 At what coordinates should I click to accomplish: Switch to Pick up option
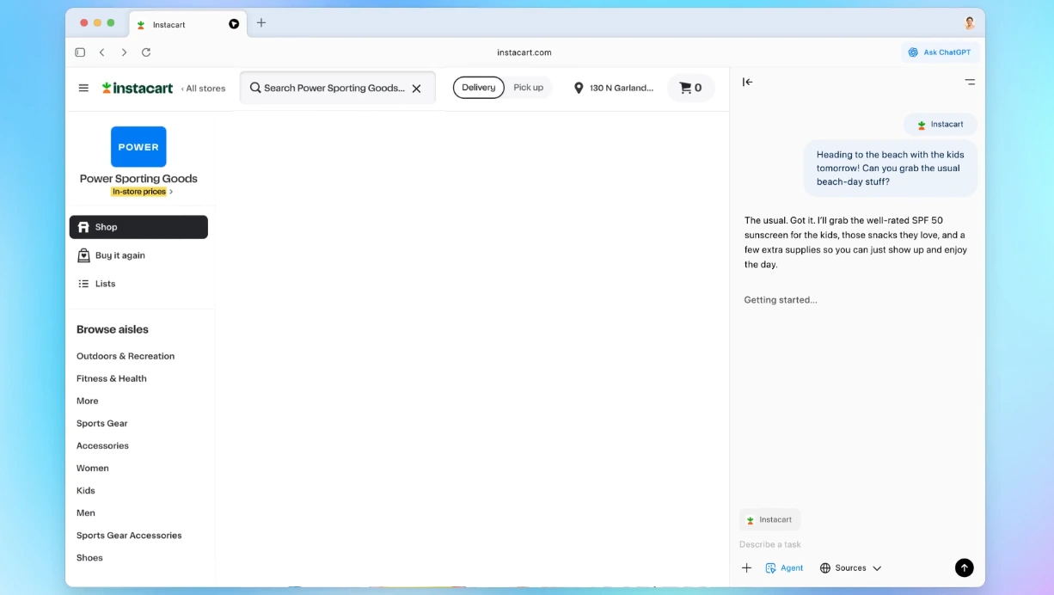tap(528, 88)
